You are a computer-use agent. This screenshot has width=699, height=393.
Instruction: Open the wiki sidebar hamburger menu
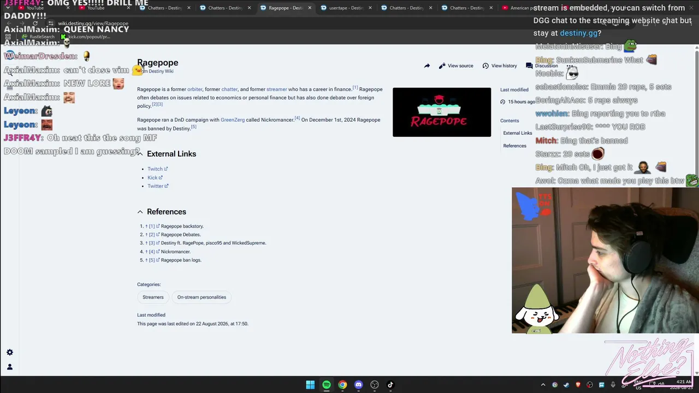click(9, 87)
